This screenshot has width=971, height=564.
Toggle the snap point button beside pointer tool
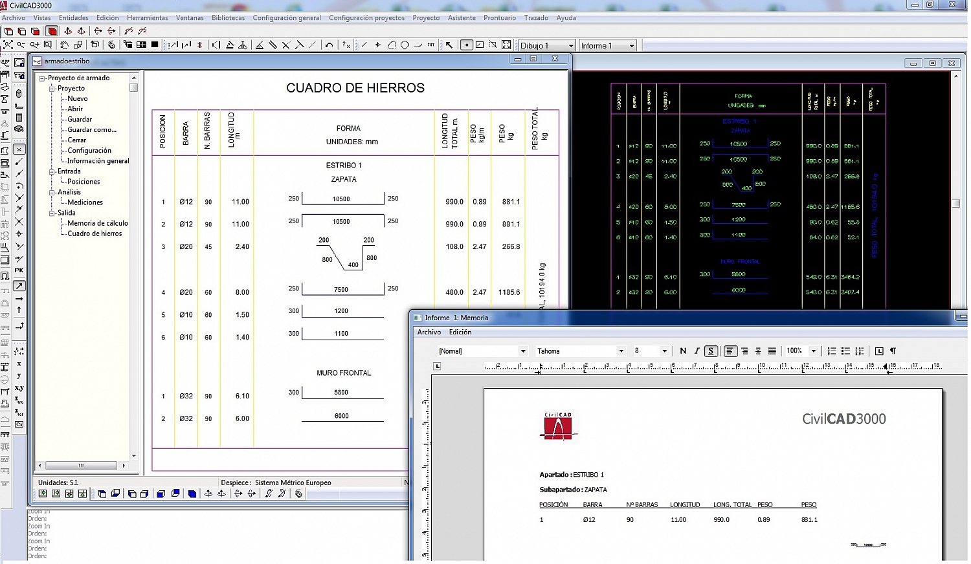coord(466,45)
